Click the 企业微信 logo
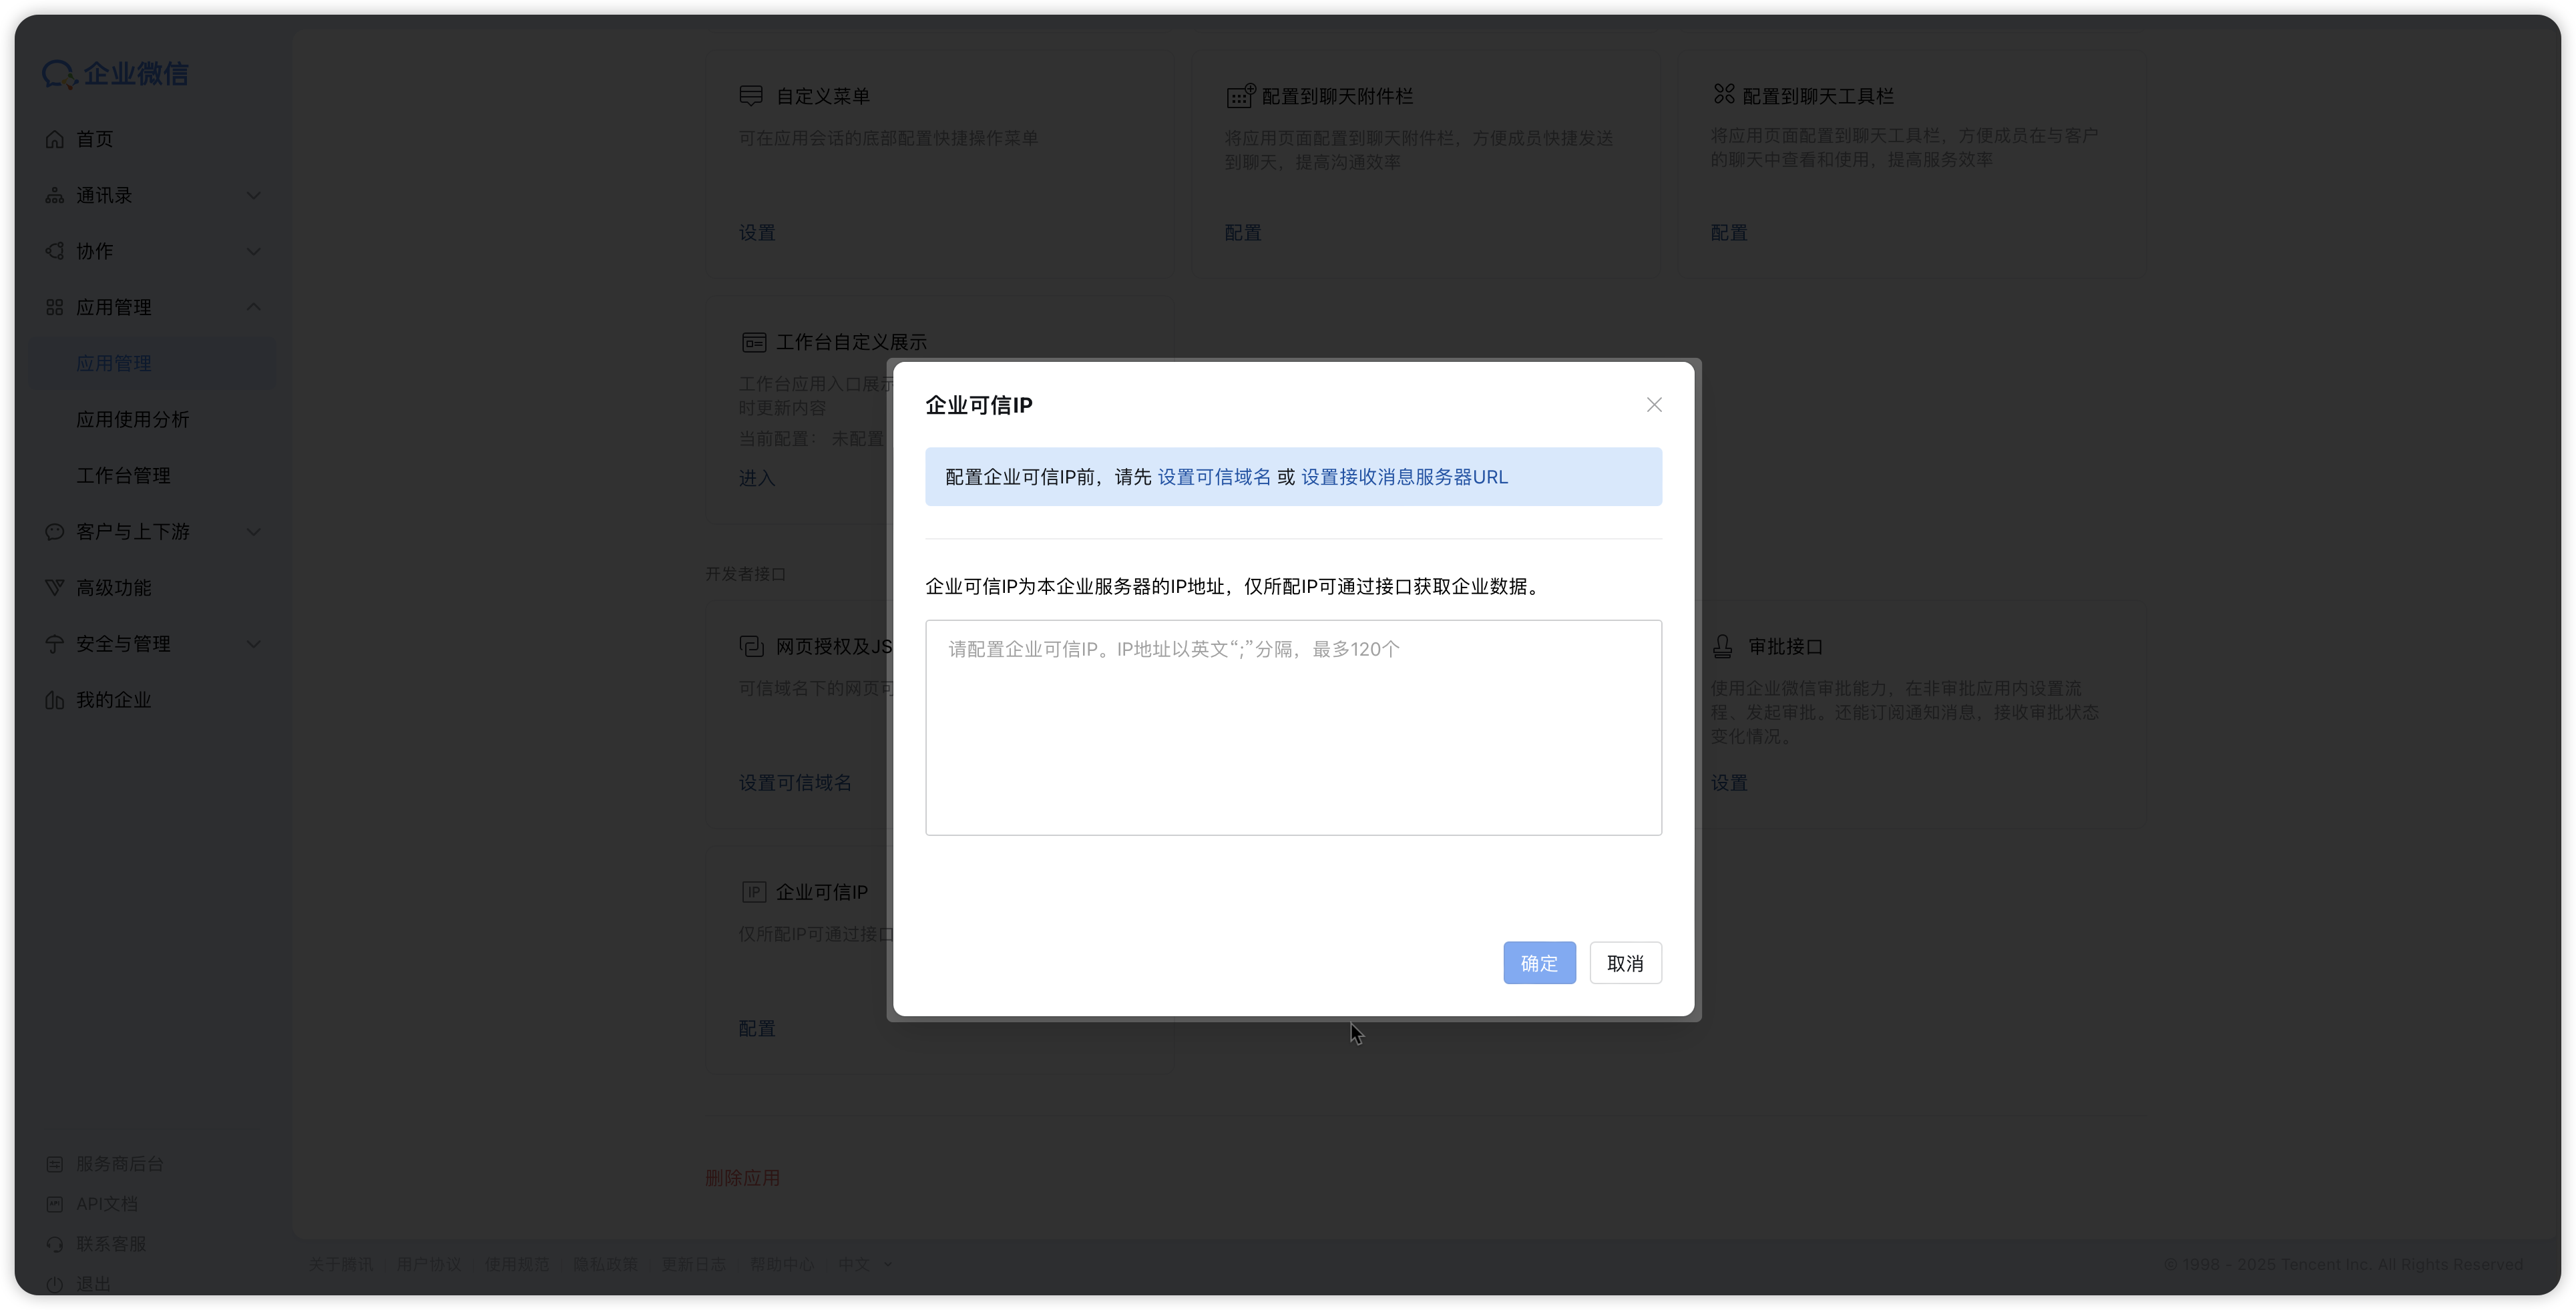This screenshot has height=1310, width=2576. pyautogui.click(x=115, y=74)
